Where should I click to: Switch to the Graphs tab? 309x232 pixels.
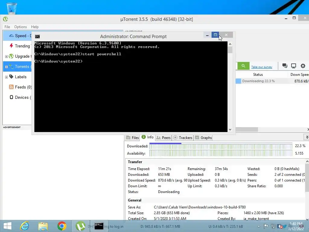[x=203, y=137]
